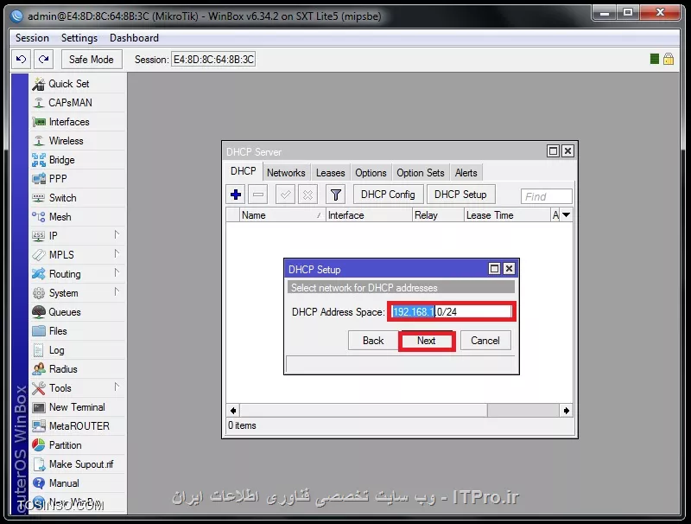Click the DHCP Address Space field
This screenshot has width=691, height=524.
(452, 312)
